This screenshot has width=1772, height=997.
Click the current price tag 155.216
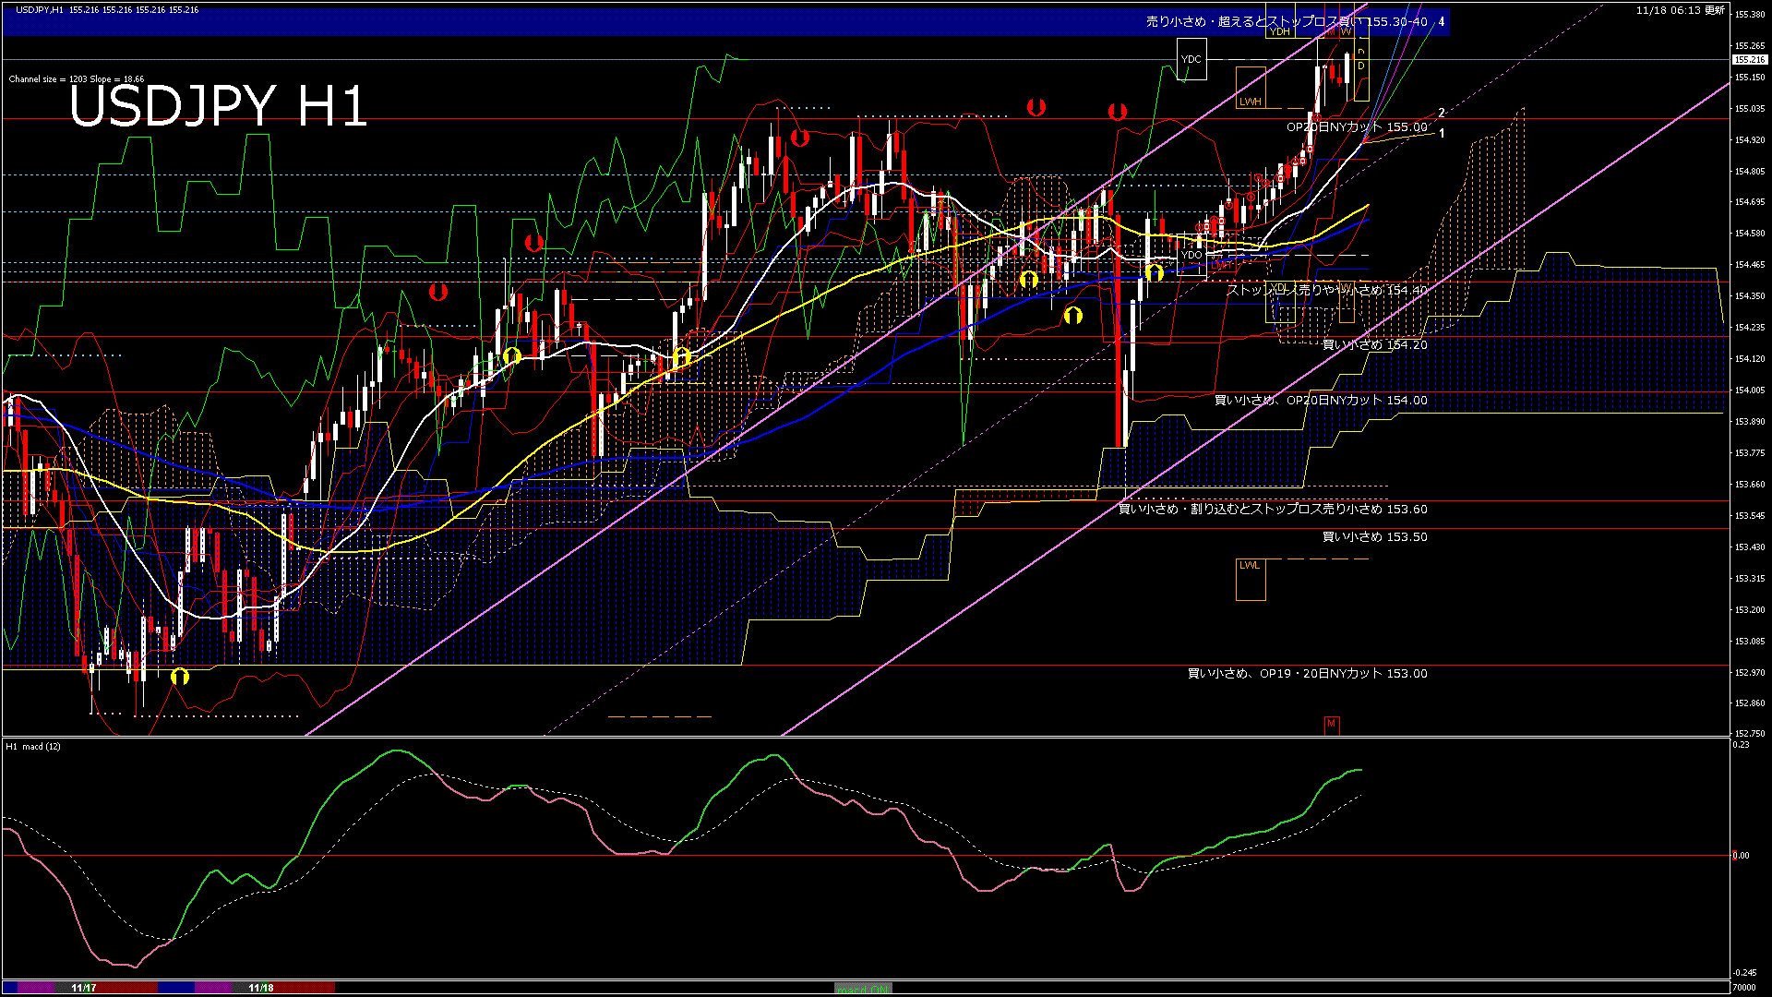click(x=1749, y=59)
